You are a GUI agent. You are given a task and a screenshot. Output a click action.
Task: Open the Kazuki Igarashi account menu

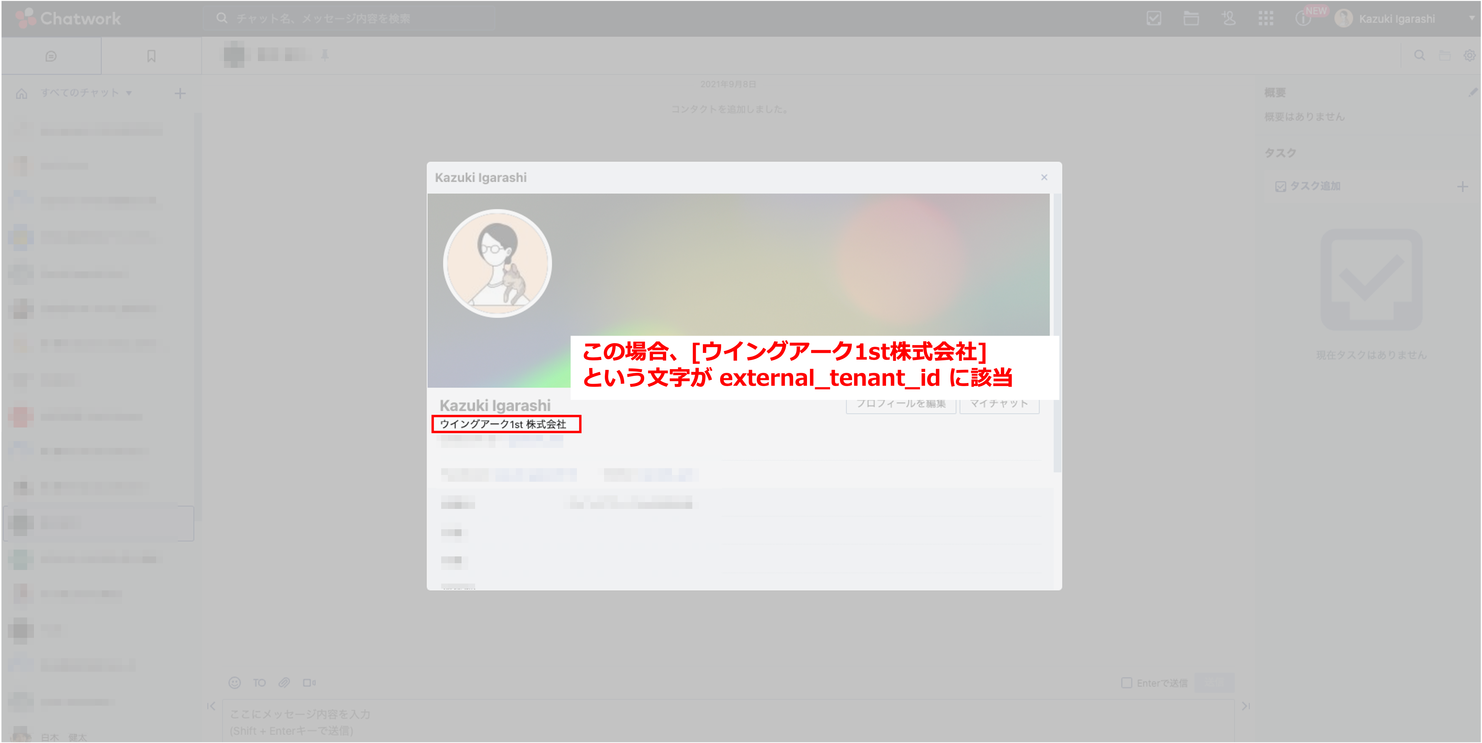tap(1404, 18)
